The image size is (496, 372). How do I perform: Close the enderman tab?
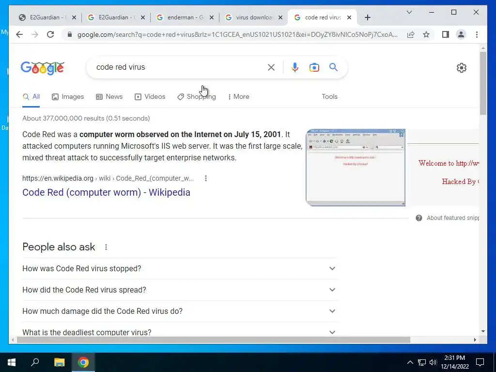pos(212,17)
